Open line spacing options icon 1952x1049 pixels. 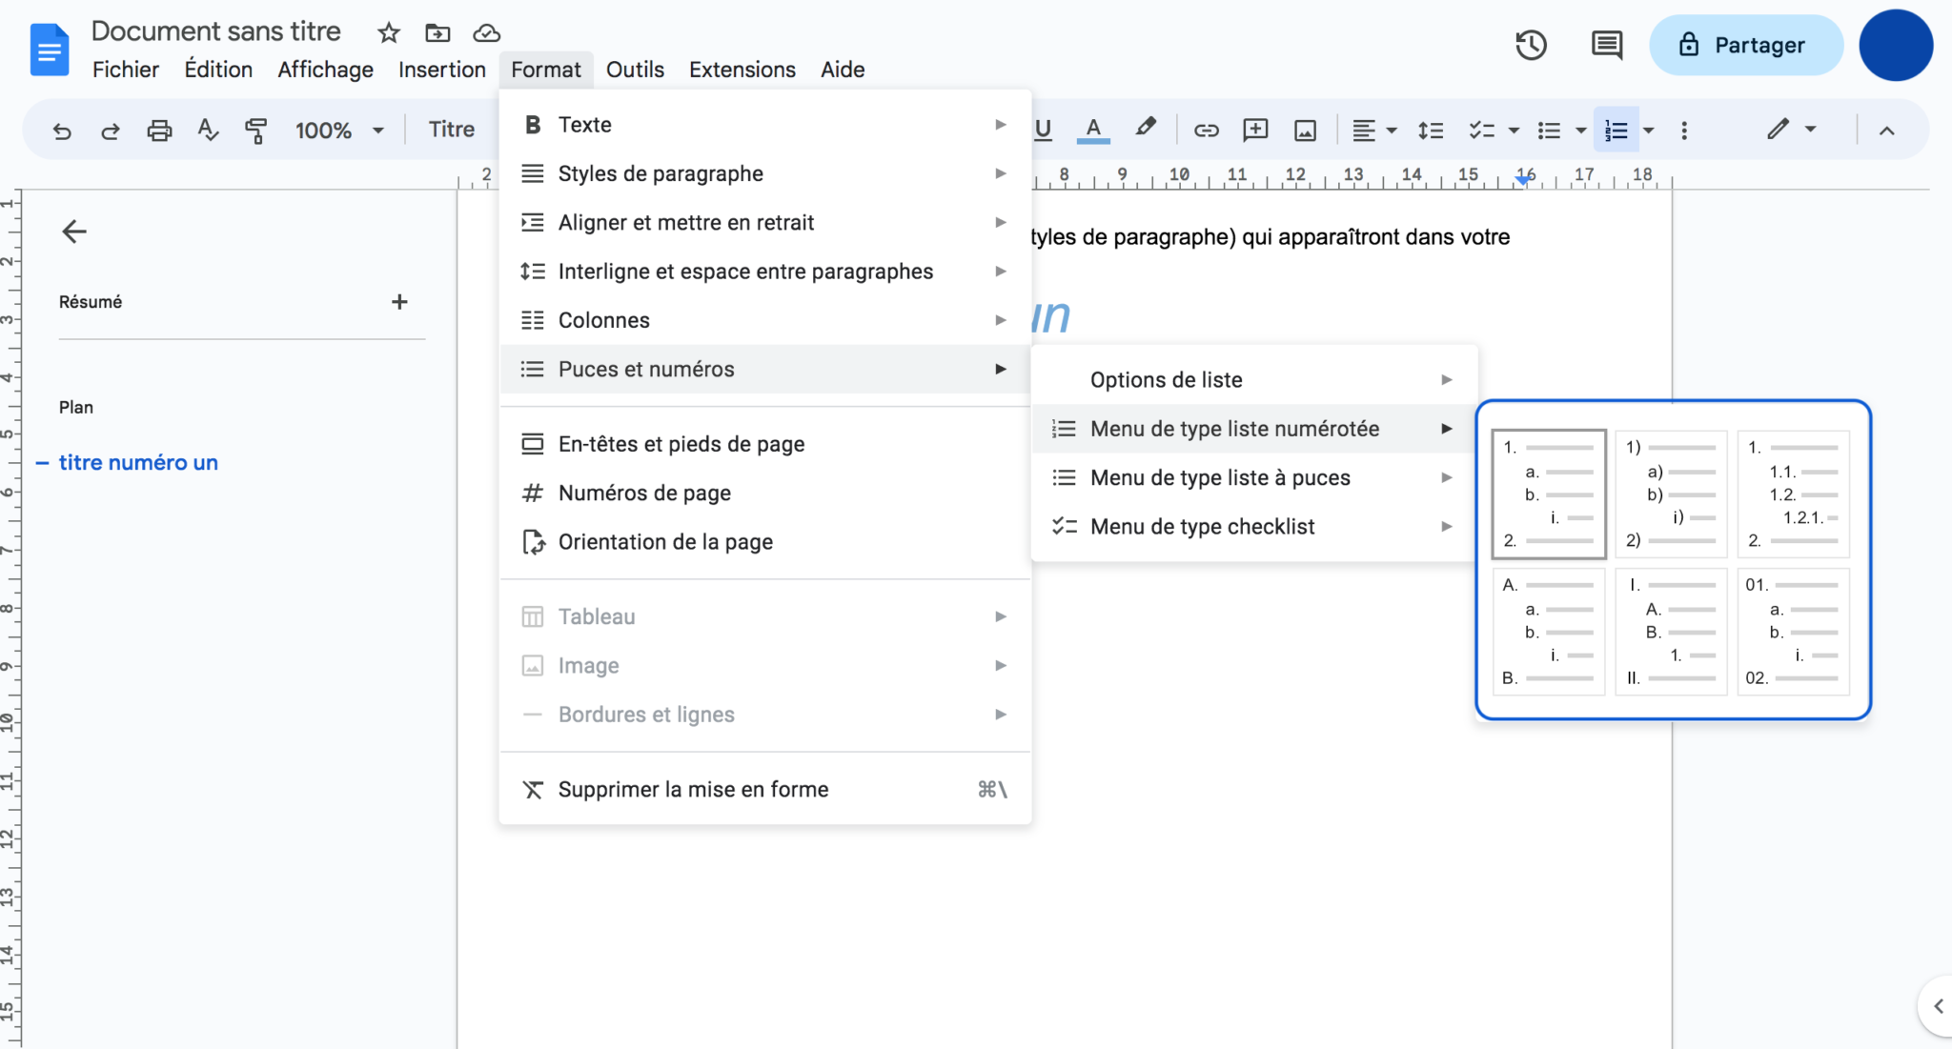[1431, 130]
